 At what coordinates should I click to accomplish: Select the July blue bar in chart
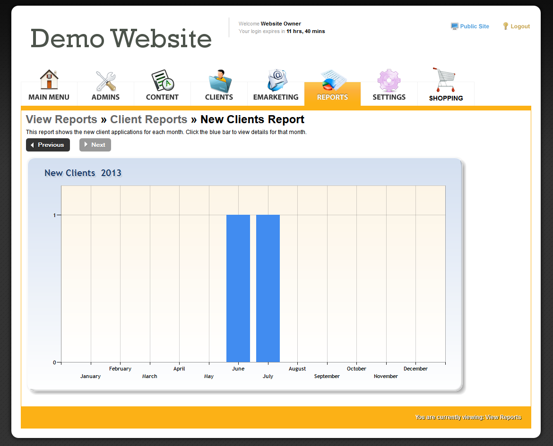tap(268, 288)
